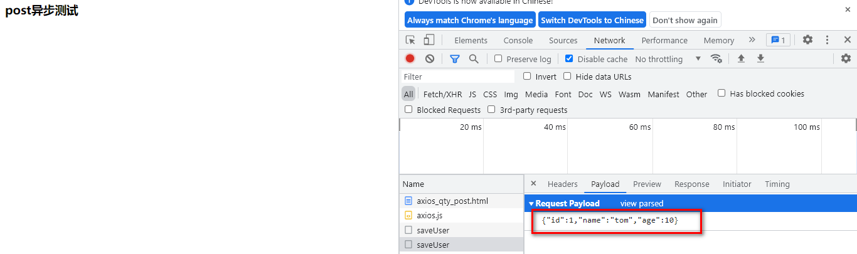The image size is (857, 254).
Task: Open the Headers detail tab
Action: click(563, 184)
